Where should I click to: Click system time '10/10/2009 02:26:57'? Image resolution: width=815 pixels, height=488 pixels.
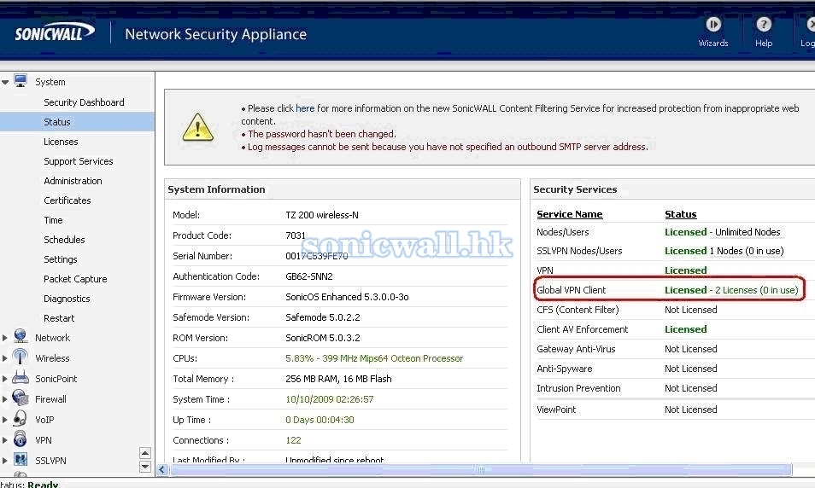329,399
